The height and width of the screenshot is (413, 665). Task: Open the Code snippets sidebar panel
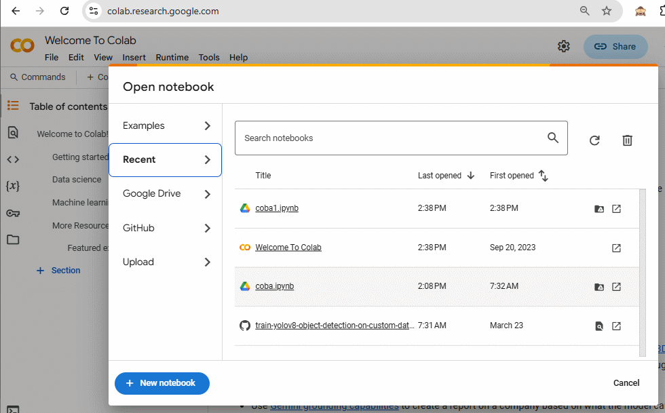click(13, 159)
